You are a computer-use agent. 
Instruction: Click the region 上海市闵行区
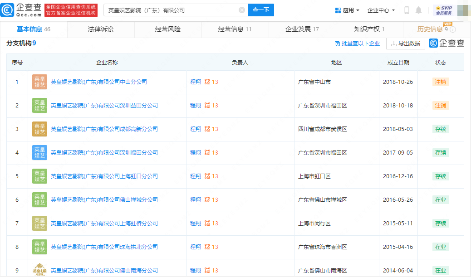pos(314,224)
